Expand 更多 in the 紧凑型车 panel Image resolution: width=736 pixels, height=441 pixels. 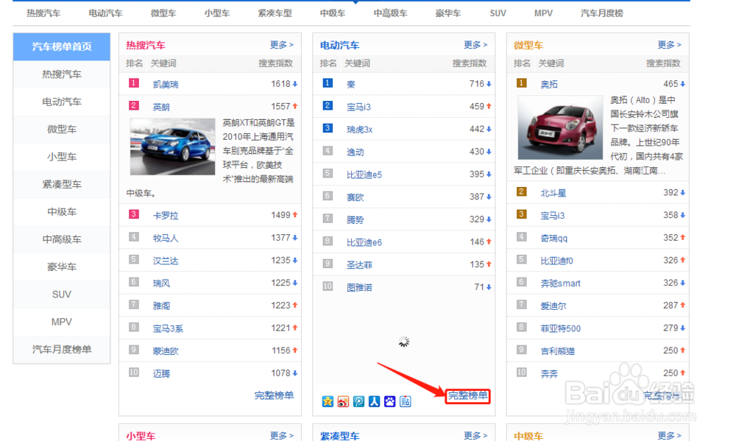coord(475,435)
